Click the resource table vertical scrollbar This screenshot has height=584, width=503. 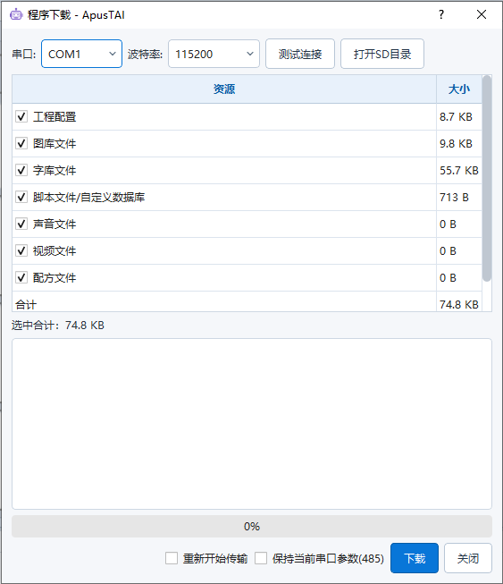point(487,179)
